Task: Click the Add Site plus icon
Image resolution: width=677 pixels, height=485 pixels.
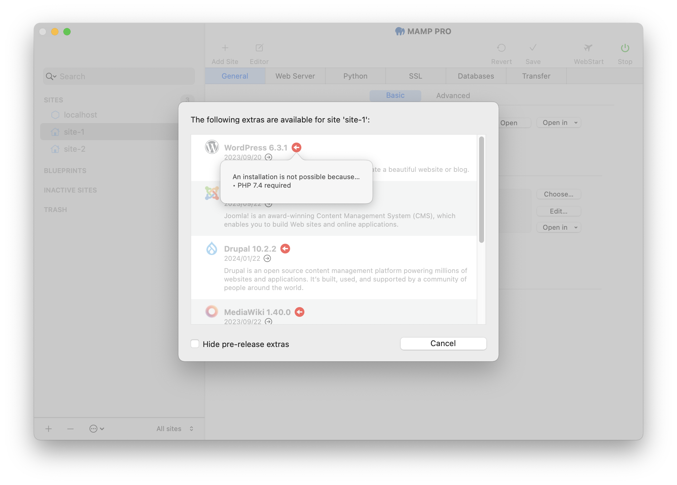Action: click(225, 48)
